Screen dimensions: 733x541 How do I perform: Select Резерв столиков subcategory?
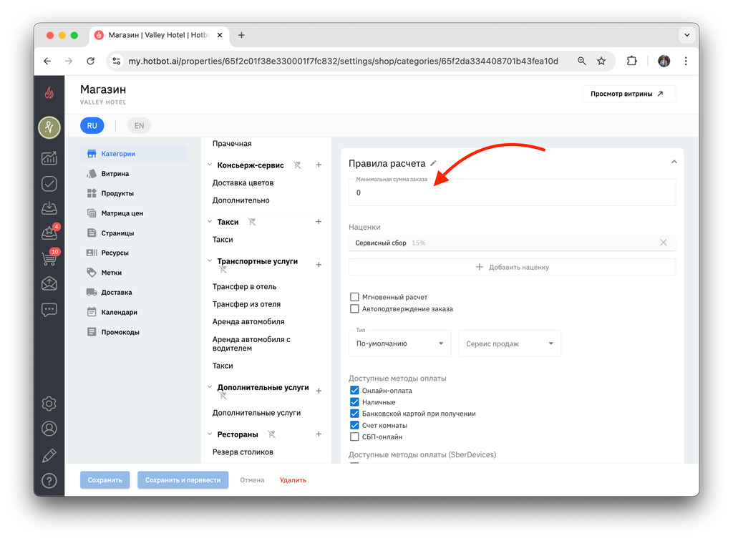click(243, 452)
